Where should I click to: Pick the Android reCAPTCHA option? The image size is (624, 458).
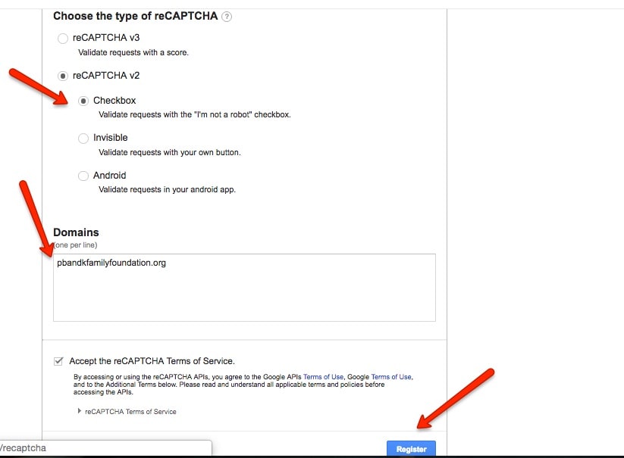click(x=83, y=175)
